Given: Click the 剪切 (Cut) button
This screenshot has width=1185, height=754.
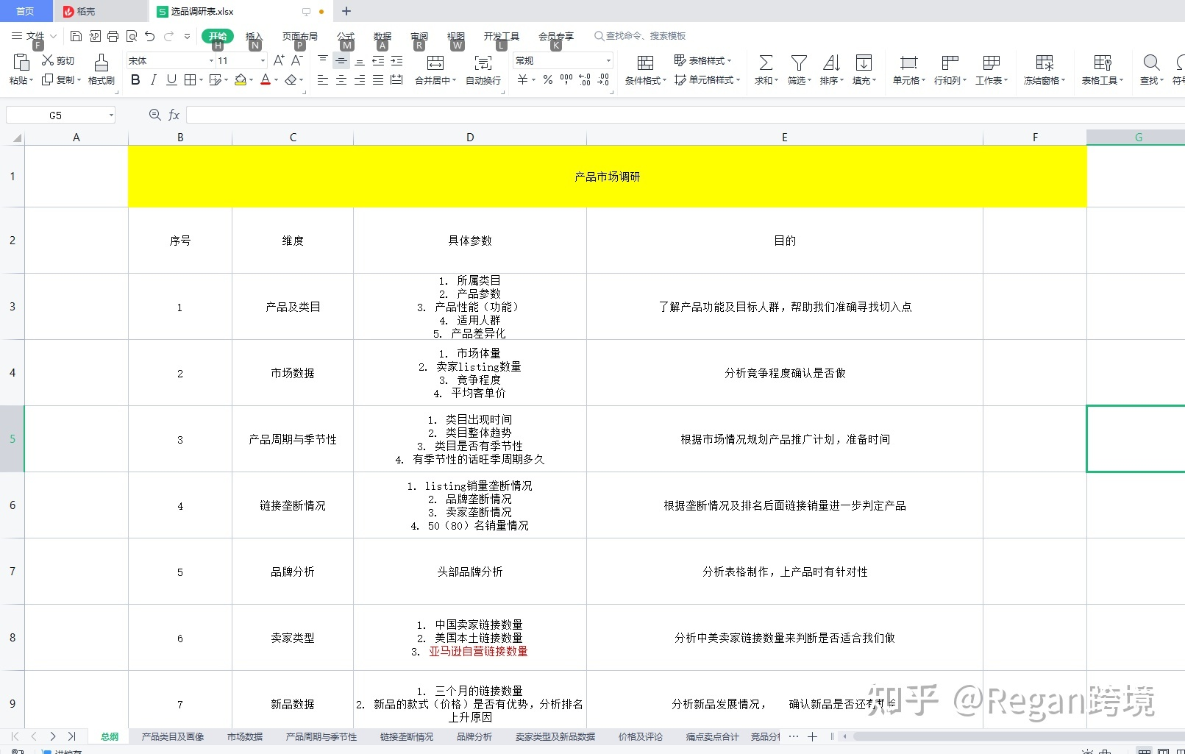Looking at the screenshot, I should click(58, 60).
